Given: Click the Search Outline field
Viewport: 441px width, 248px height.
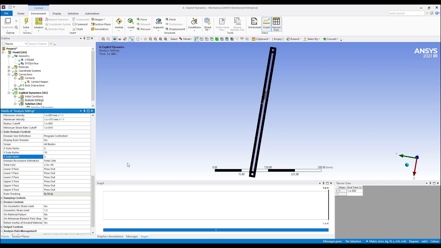Looking at the screenshot, I should [38, 44].
